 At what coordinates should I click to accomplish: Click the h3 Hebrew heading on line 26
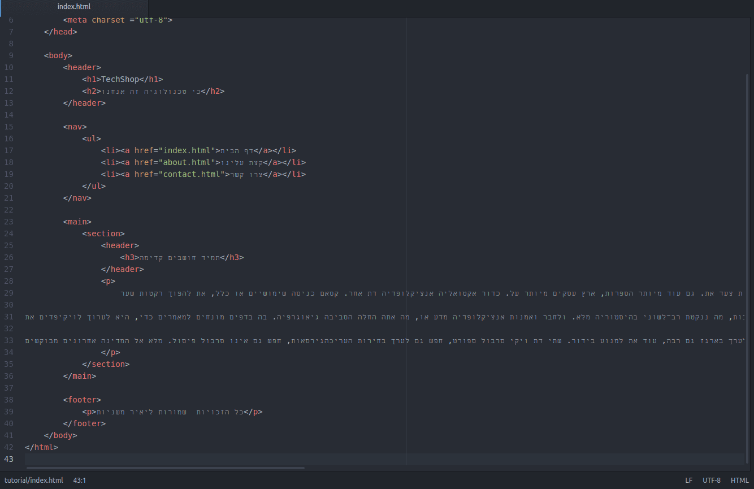tap(180, 257)
